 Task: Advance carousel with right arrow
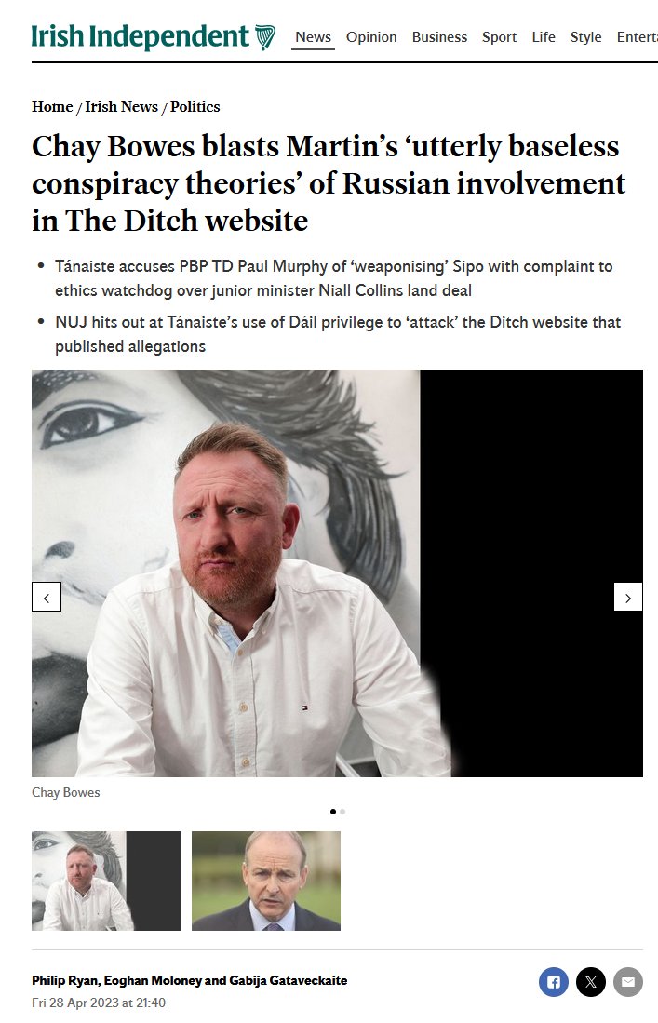point(628,597)
